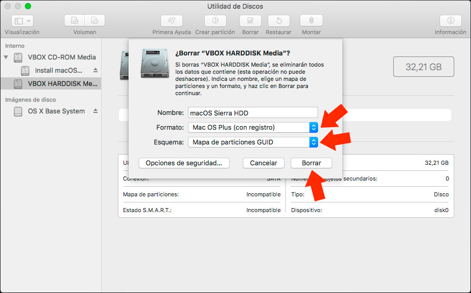Screen dimensions: 471x293
Task: Select the Install macOS volume
Action: pyautogui.click(x=50, y=70)
